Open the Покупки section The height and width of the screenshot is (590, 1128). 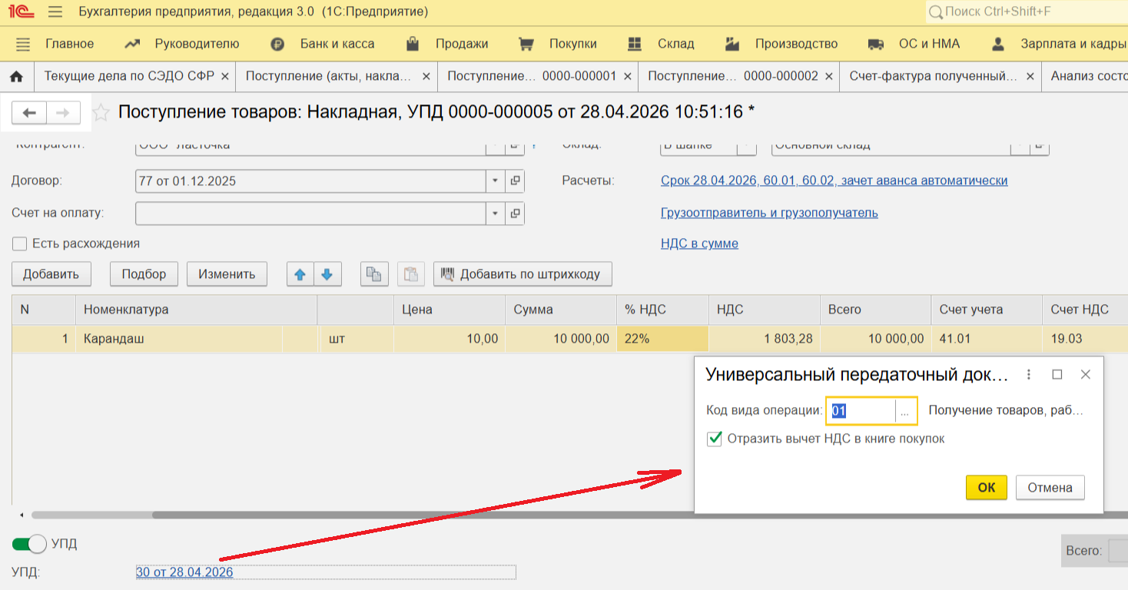pyautogui.click(x=573, y=44)
